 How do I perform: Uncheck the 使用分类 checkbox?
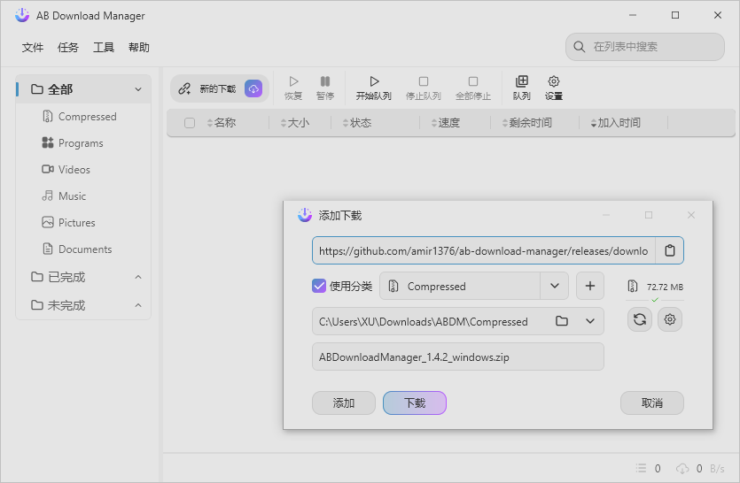coord(319,286)
